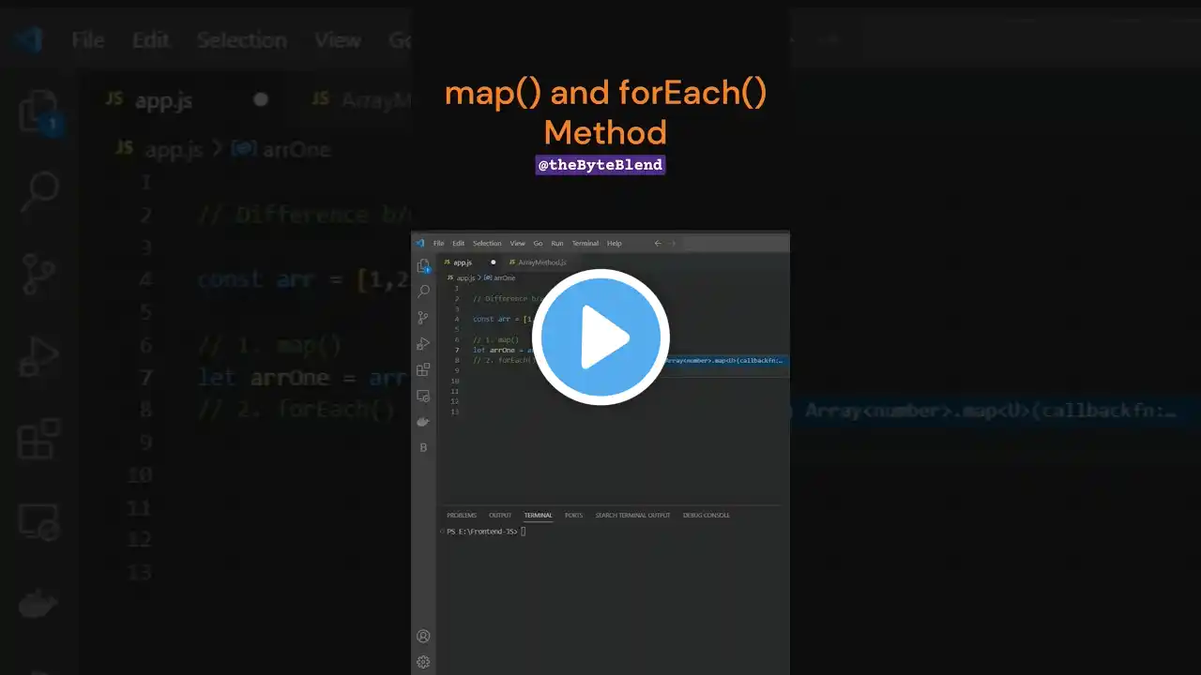Click the terminal prompt PS E:\Frontend-JS>
The height and width of the screenshot is (675, 1201).
pyautogui.click(x=482, y=532)
